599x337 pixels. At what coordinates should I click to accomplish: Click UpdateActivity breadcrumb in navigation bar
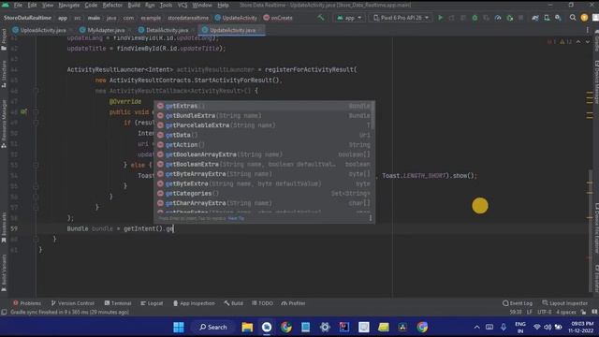236,18
